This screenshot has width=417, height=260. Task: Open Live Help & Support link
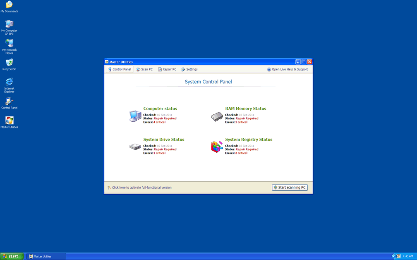click(x=288, y=69)
